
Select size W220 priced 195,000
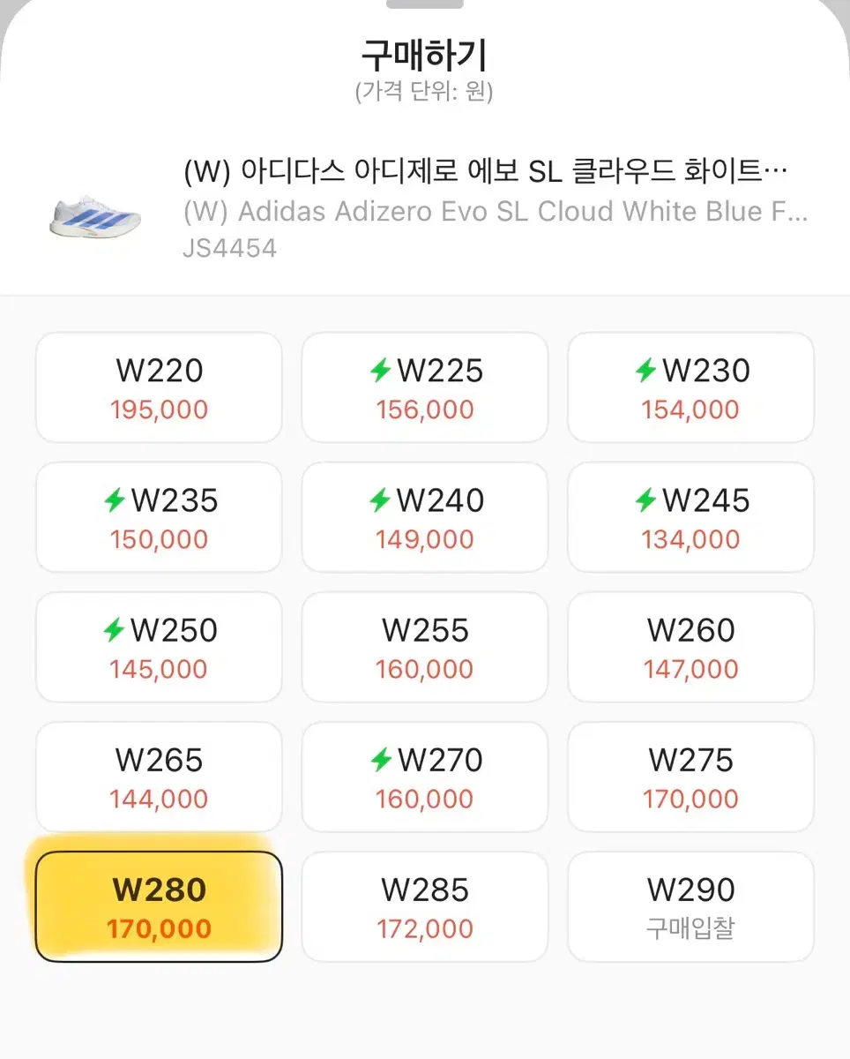pos(160,387)
